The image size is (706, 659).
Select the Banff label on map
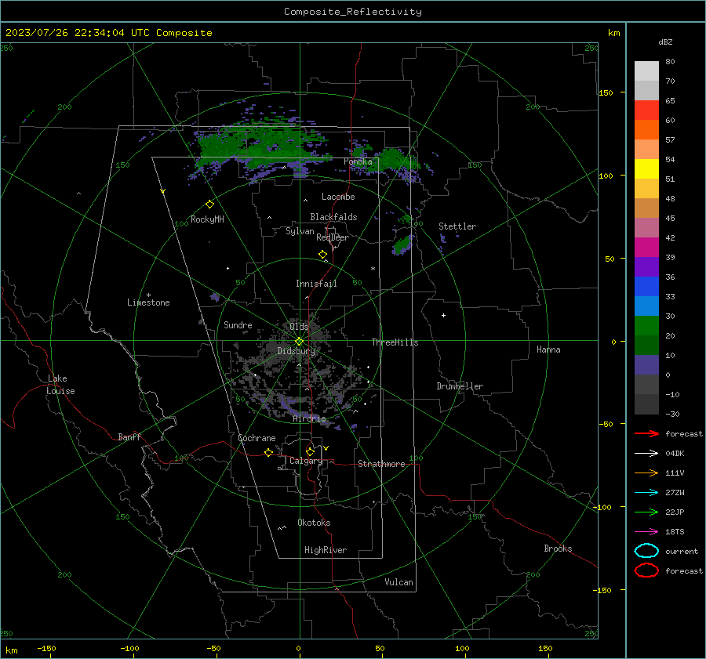point(129,436)
